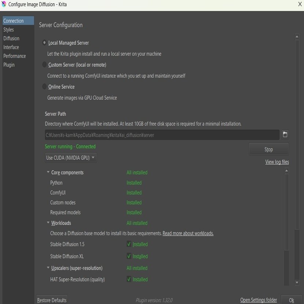Screen dimensions: 304x304
Task: Click the Python row label
Action: tap(56, 183)
